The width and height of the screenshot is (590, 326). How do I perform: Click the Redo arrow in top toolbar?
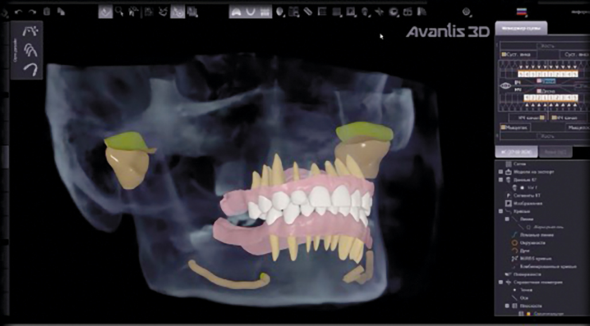32,11
